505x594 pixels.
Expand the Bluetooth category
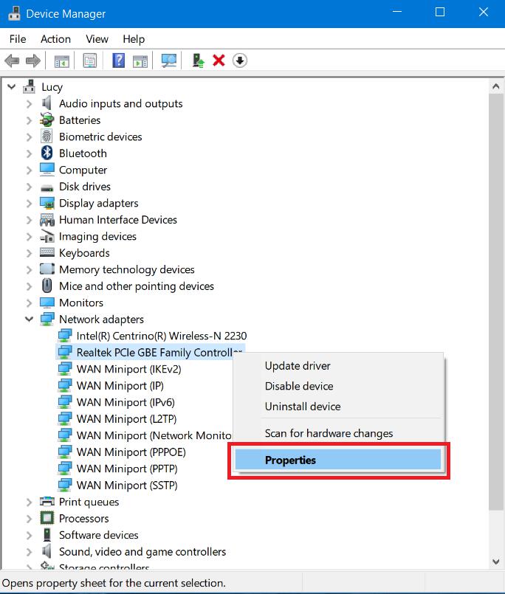(x=30, y=153)
